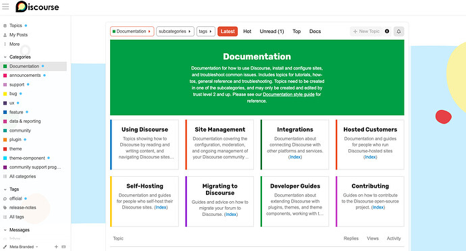Open the Using Discourse subcategory card

coord(145,144)
